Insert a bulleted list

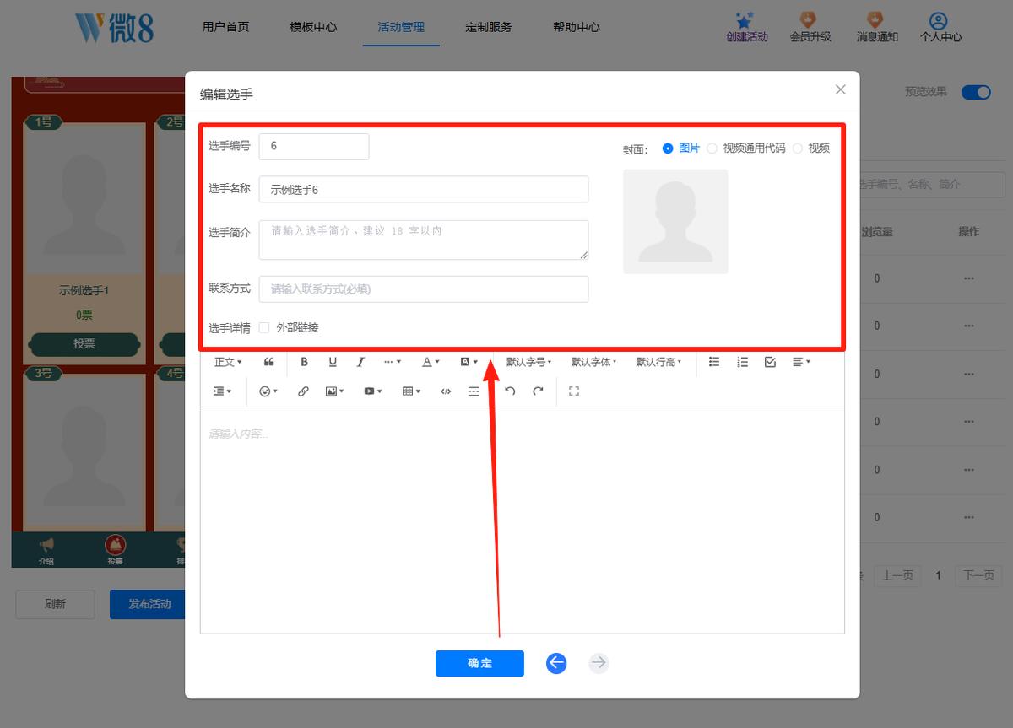click(714, 362)
